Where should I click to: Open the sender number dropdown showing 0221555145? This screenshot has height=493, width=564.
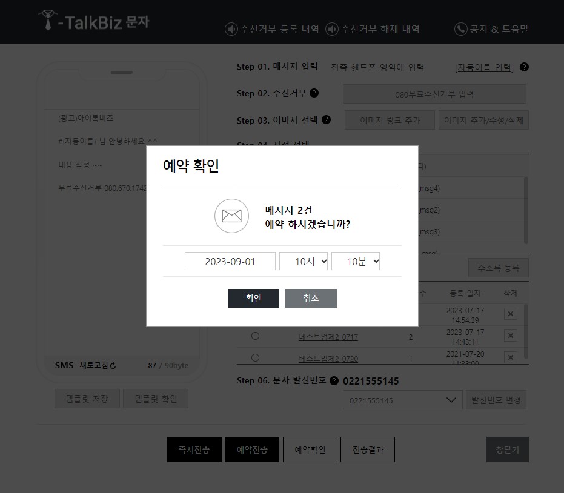click(402, 400)
